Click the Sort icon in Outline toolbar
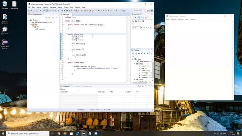 136,54
